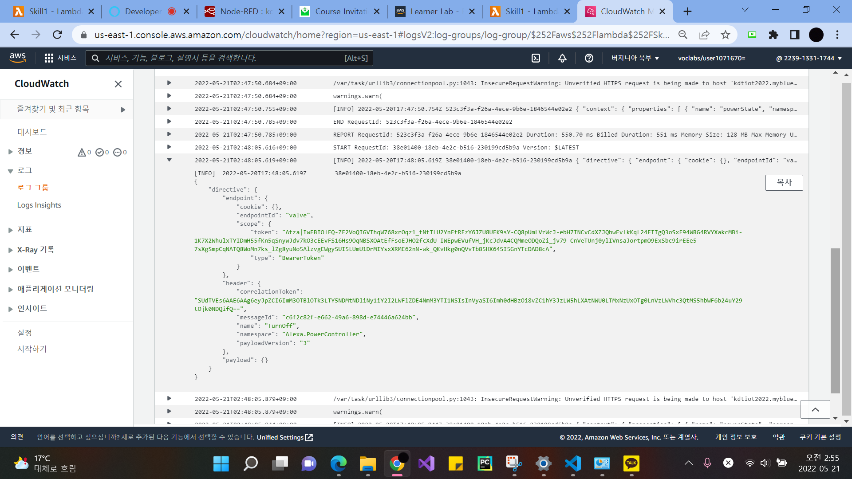Open Logs Insights in sidebar
The image size is (852, 479).
[39, 205]
